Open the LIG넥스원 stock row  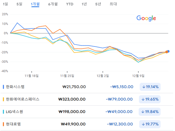coord(87,112)
